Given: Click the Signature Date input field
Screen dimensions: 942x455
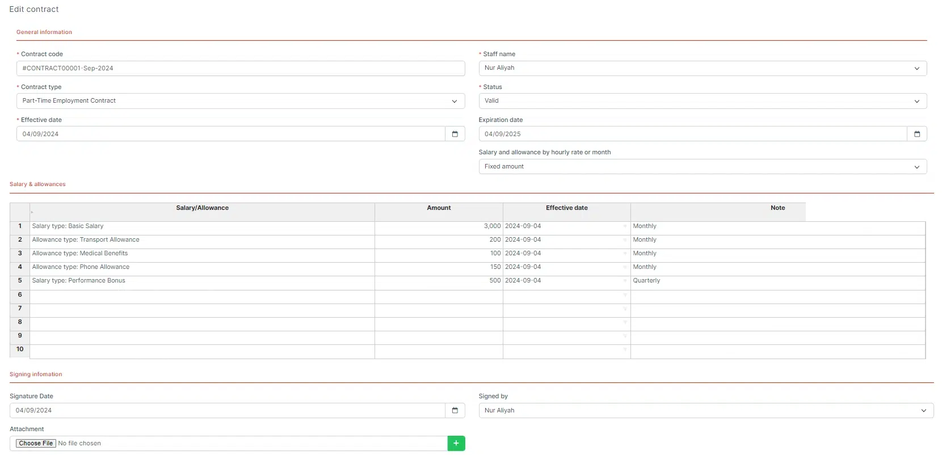Looking at the screenshot, I should [228, 410].
